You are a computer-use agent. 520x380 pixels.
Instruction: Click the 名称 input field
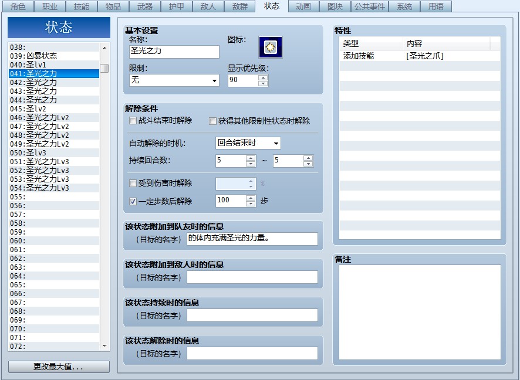pos(174,52)
